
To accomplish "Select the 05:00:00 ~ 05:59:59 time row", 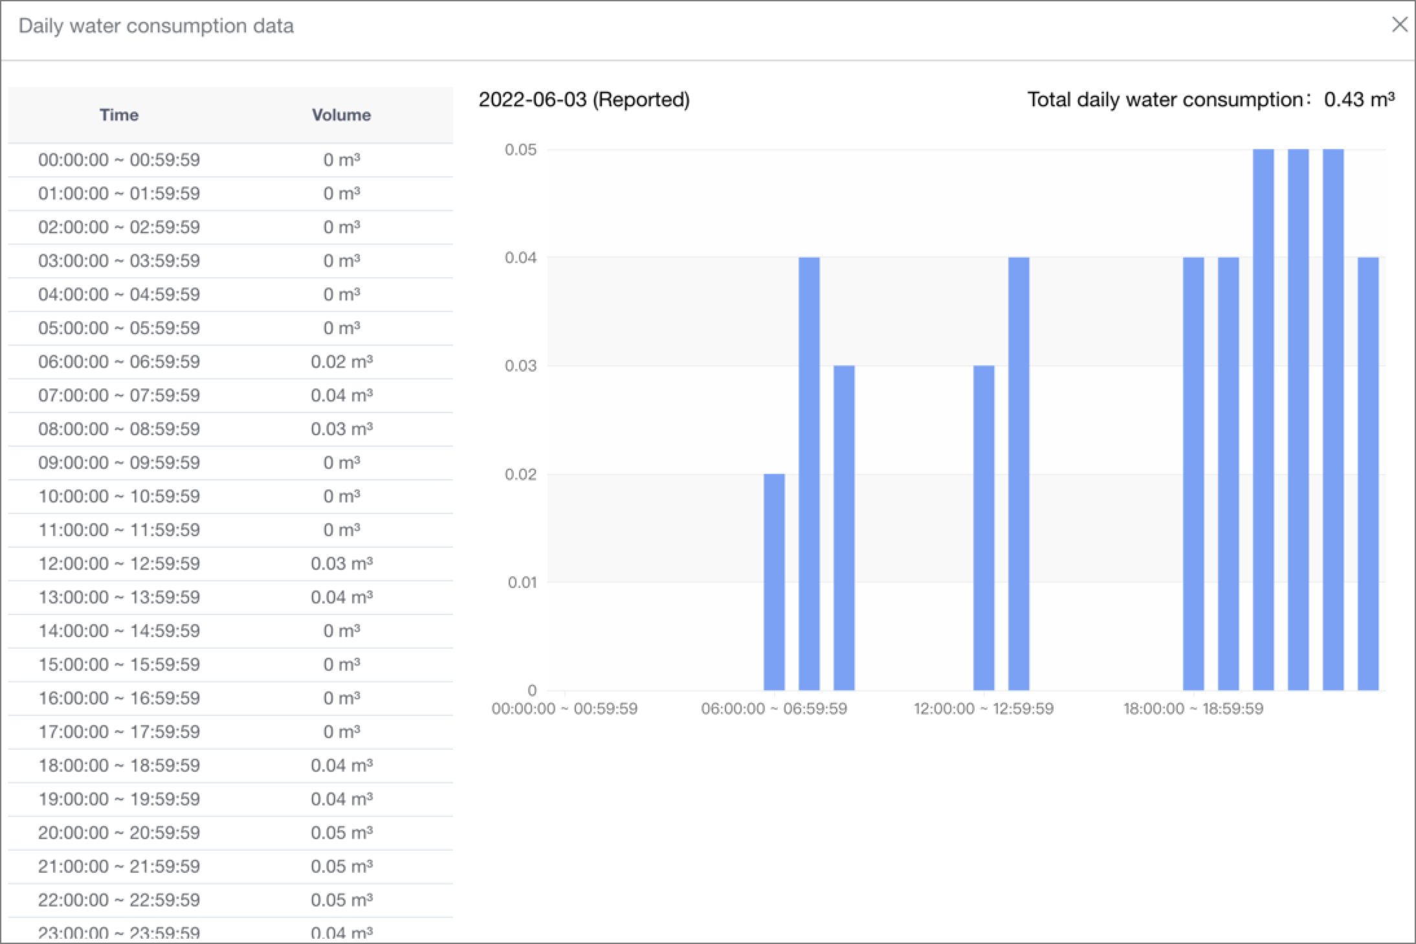I will pos(230,328).
